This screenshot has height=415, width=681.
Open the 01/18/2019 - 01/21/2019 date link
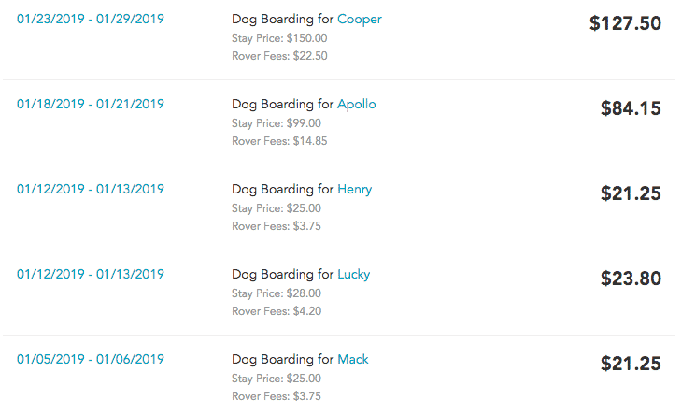pyautogui.click(x=91, y=105)
